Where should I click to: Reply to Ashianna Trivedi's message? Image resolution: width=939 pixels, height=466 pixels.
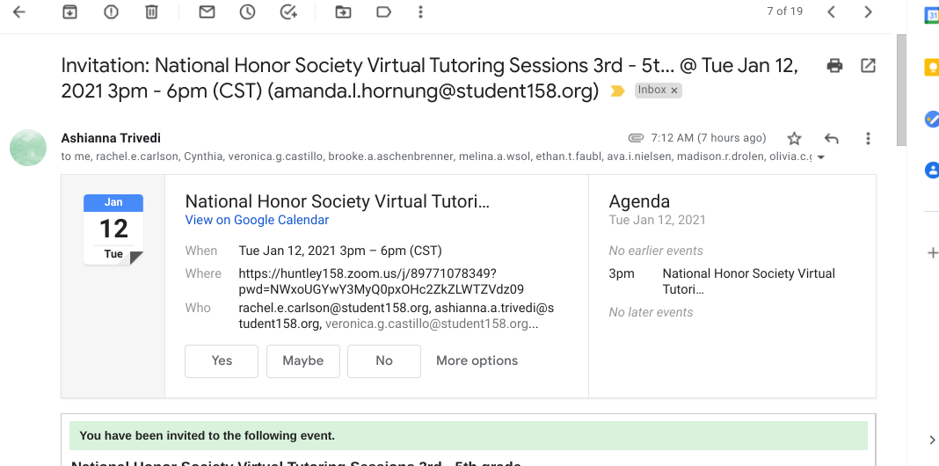[x=831, y=138]
